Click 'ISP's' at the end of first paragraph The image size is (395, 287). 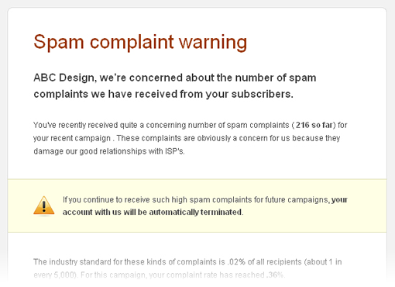point(175,151)
